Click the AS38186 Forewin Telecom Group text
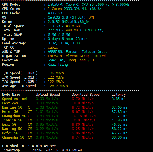153x152 pixels. tap(77, 52)
